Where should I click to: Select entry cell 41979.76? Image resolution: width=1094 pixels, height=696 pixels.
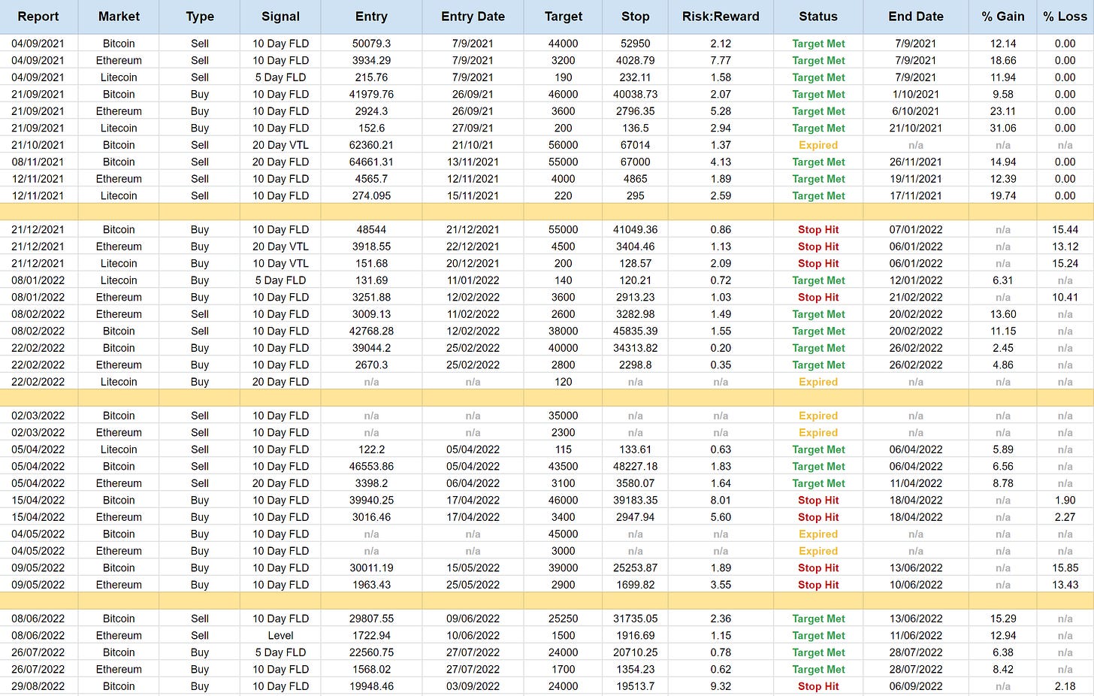(x=371, y=94)
